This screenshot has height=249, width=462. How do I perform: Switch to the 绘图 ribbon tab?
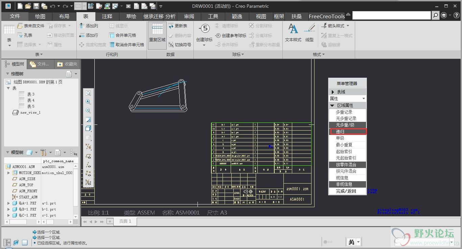pos(40,16)
